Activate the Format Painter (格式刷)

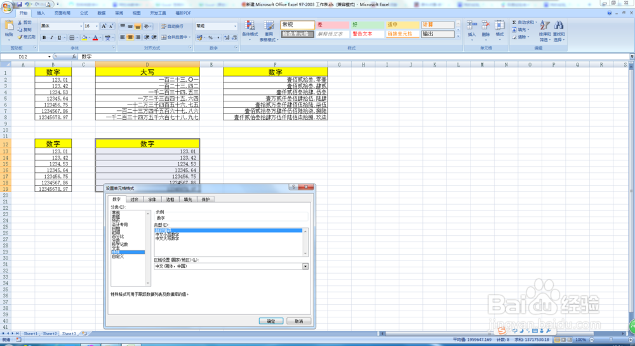(x=26, y=37)
